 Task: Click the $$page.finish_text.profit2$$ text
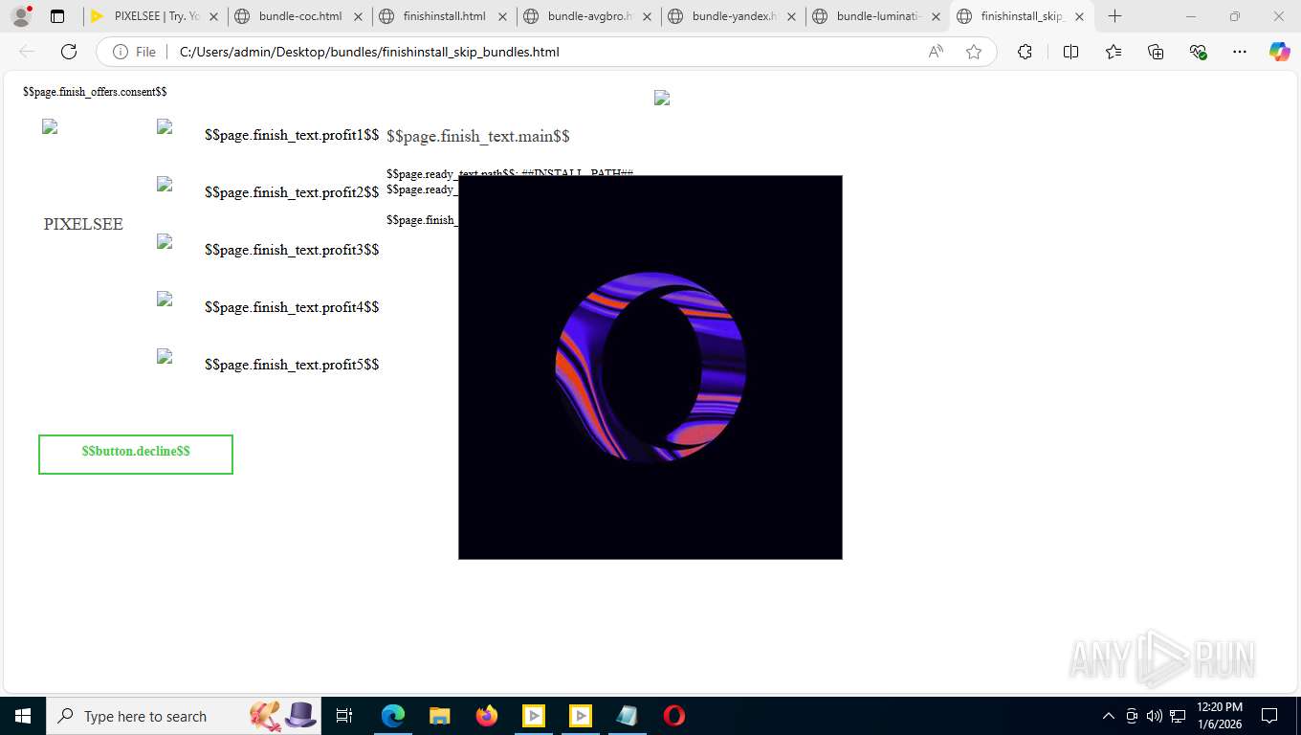pyautogui.click(x=292, y=192)
